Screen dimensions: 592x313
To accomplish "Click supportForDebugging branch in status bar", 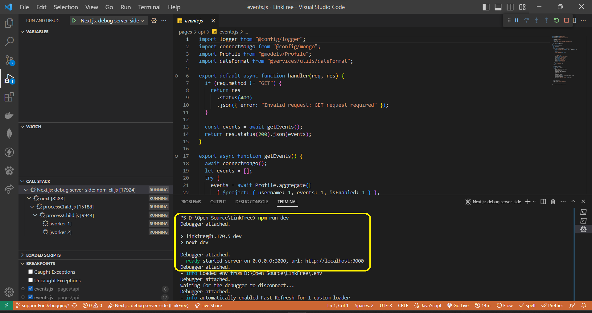I will pyautogui.click(x=43, y=305).
